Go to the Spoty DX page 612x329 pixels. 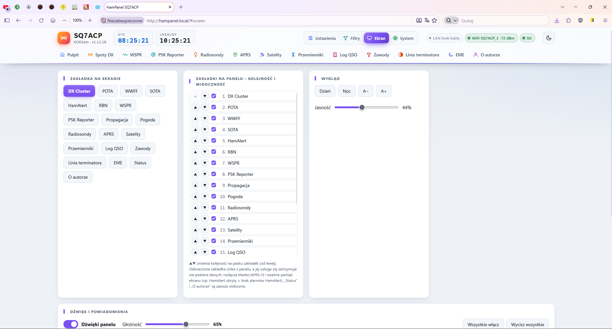(x=101, y=55)
